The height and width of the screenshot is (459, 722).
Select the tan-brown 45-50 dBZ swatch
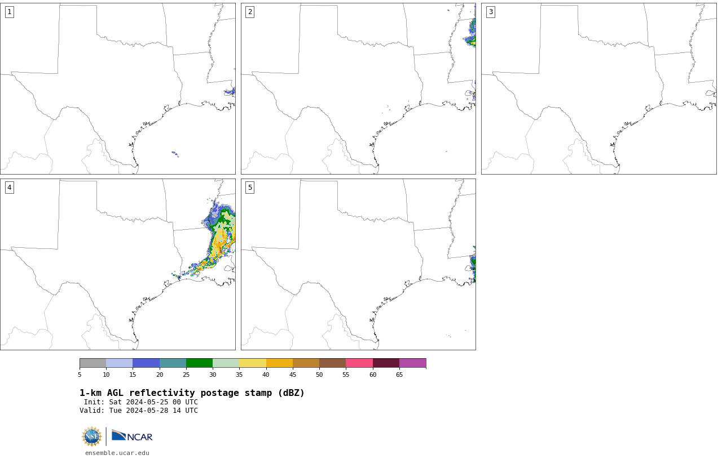[x=306, y=363]
